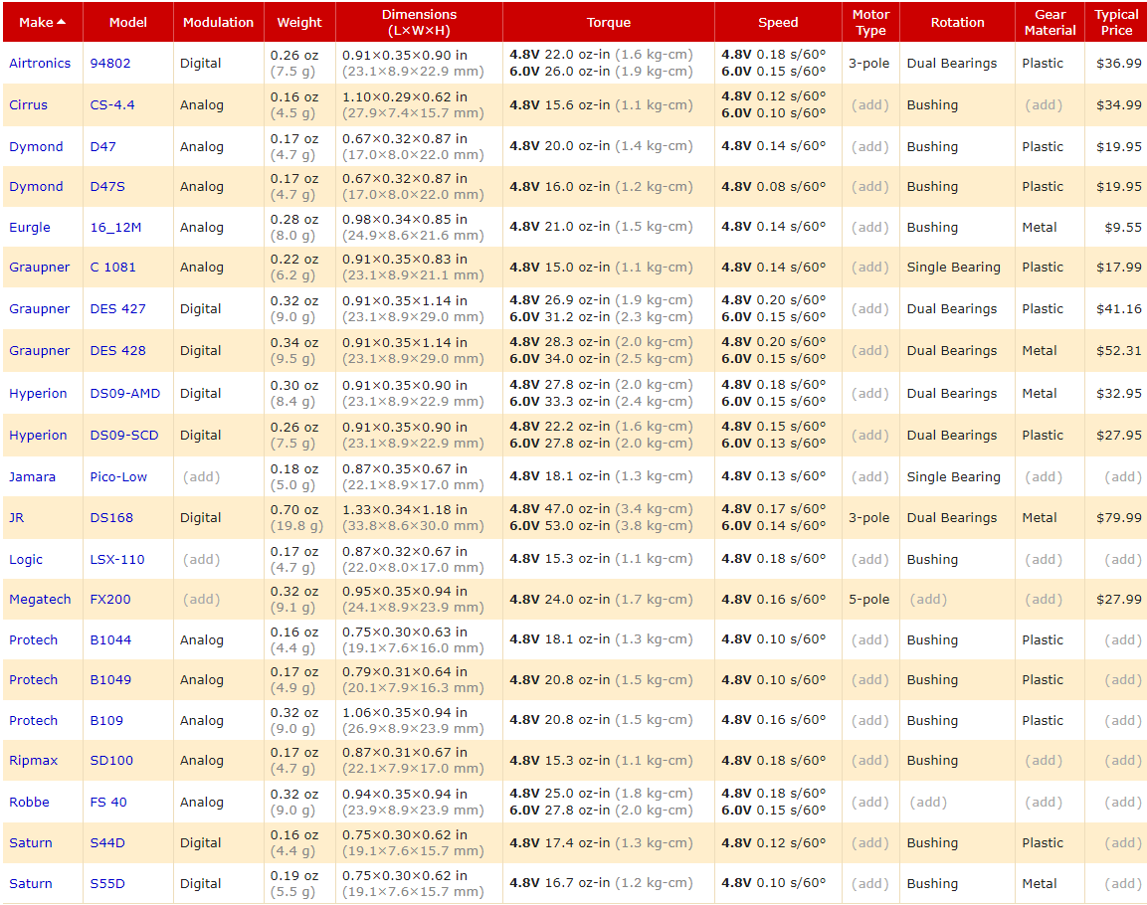Select the $79.99 price of JR DS168
This screenshot has width=1147, height=905.
[x=1118, y=517]
